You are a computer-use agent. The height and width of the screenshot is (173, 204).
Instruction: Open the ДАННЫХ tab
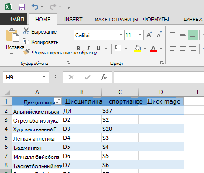point(193,20)
